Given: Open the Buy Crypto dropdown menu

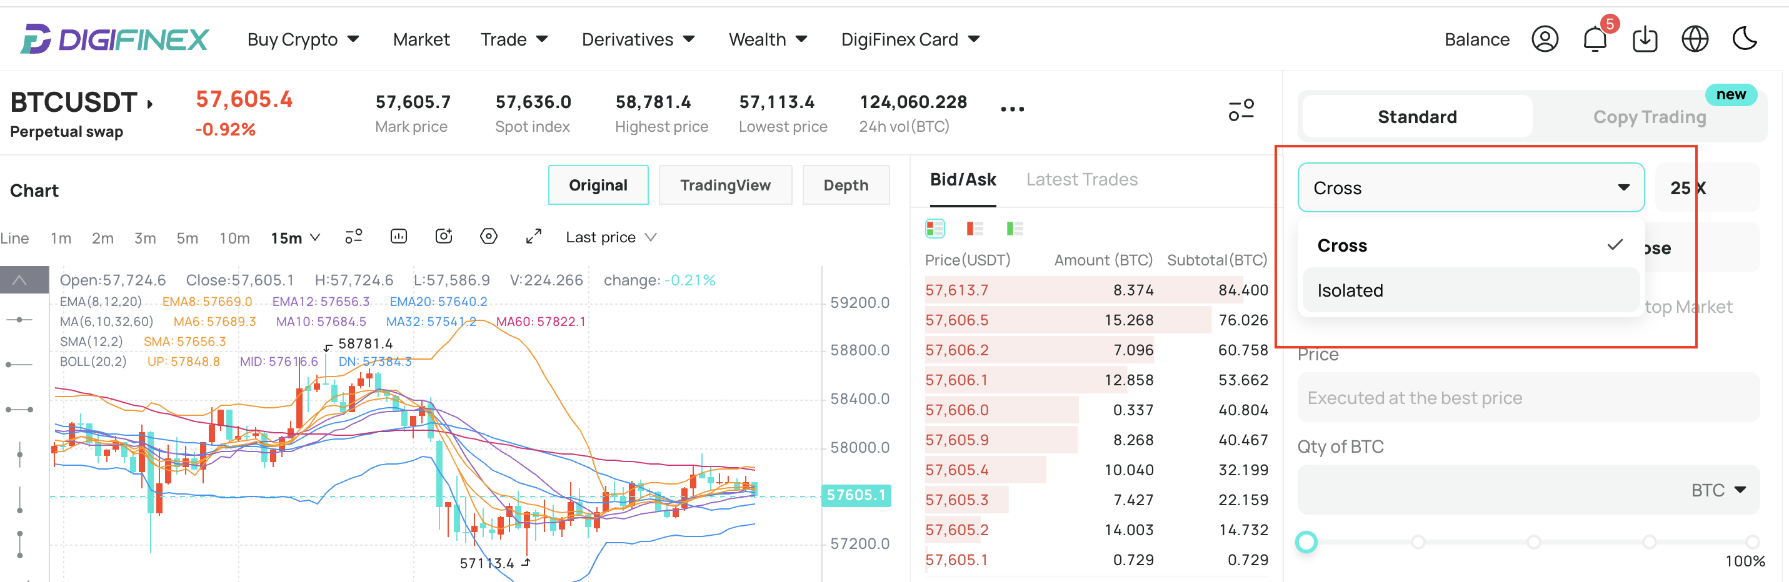Looking at the screenshot, I should point(304,39).
